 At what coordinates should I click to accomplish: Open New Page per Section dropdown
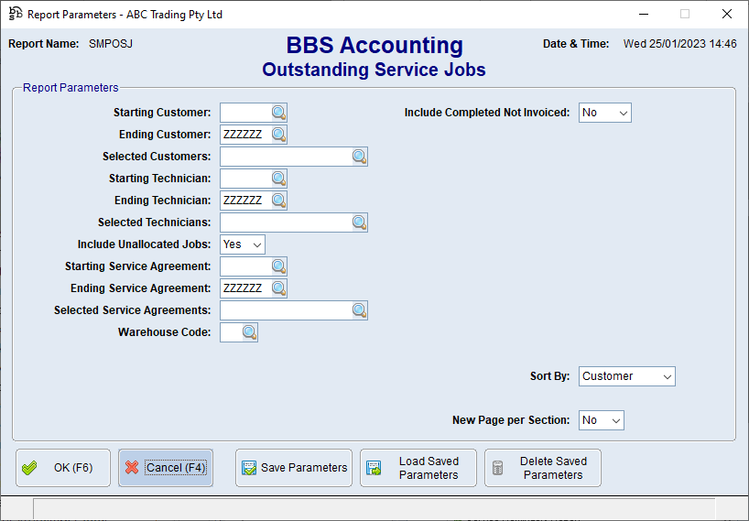(x=601, y=420)
